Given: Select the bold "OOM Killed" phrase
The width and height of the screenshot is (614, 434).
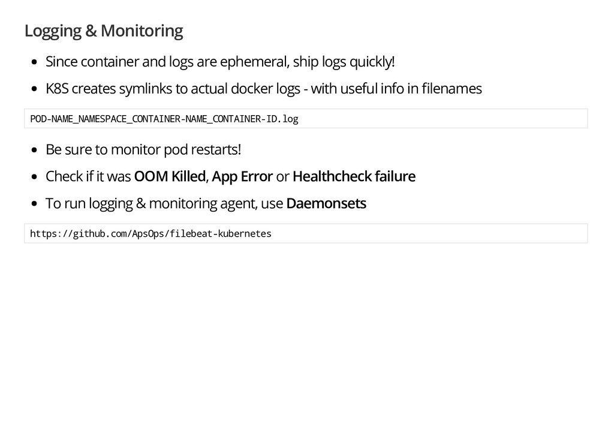Looking at the screenshot, I should 170,177.
